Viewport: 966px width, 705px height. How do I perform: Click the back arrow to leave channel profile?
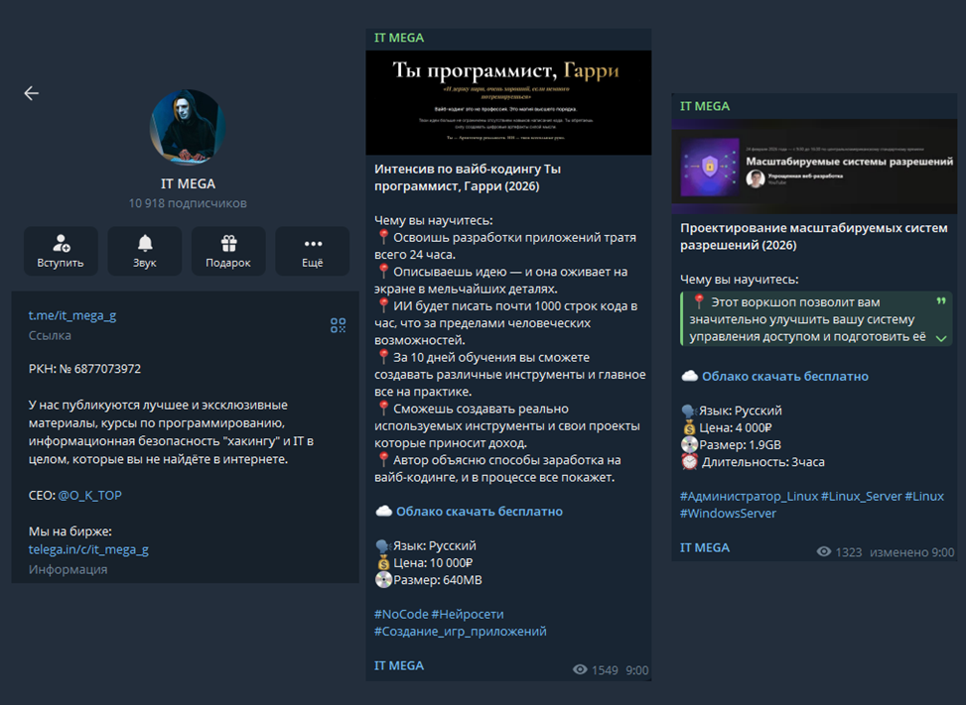30,92
